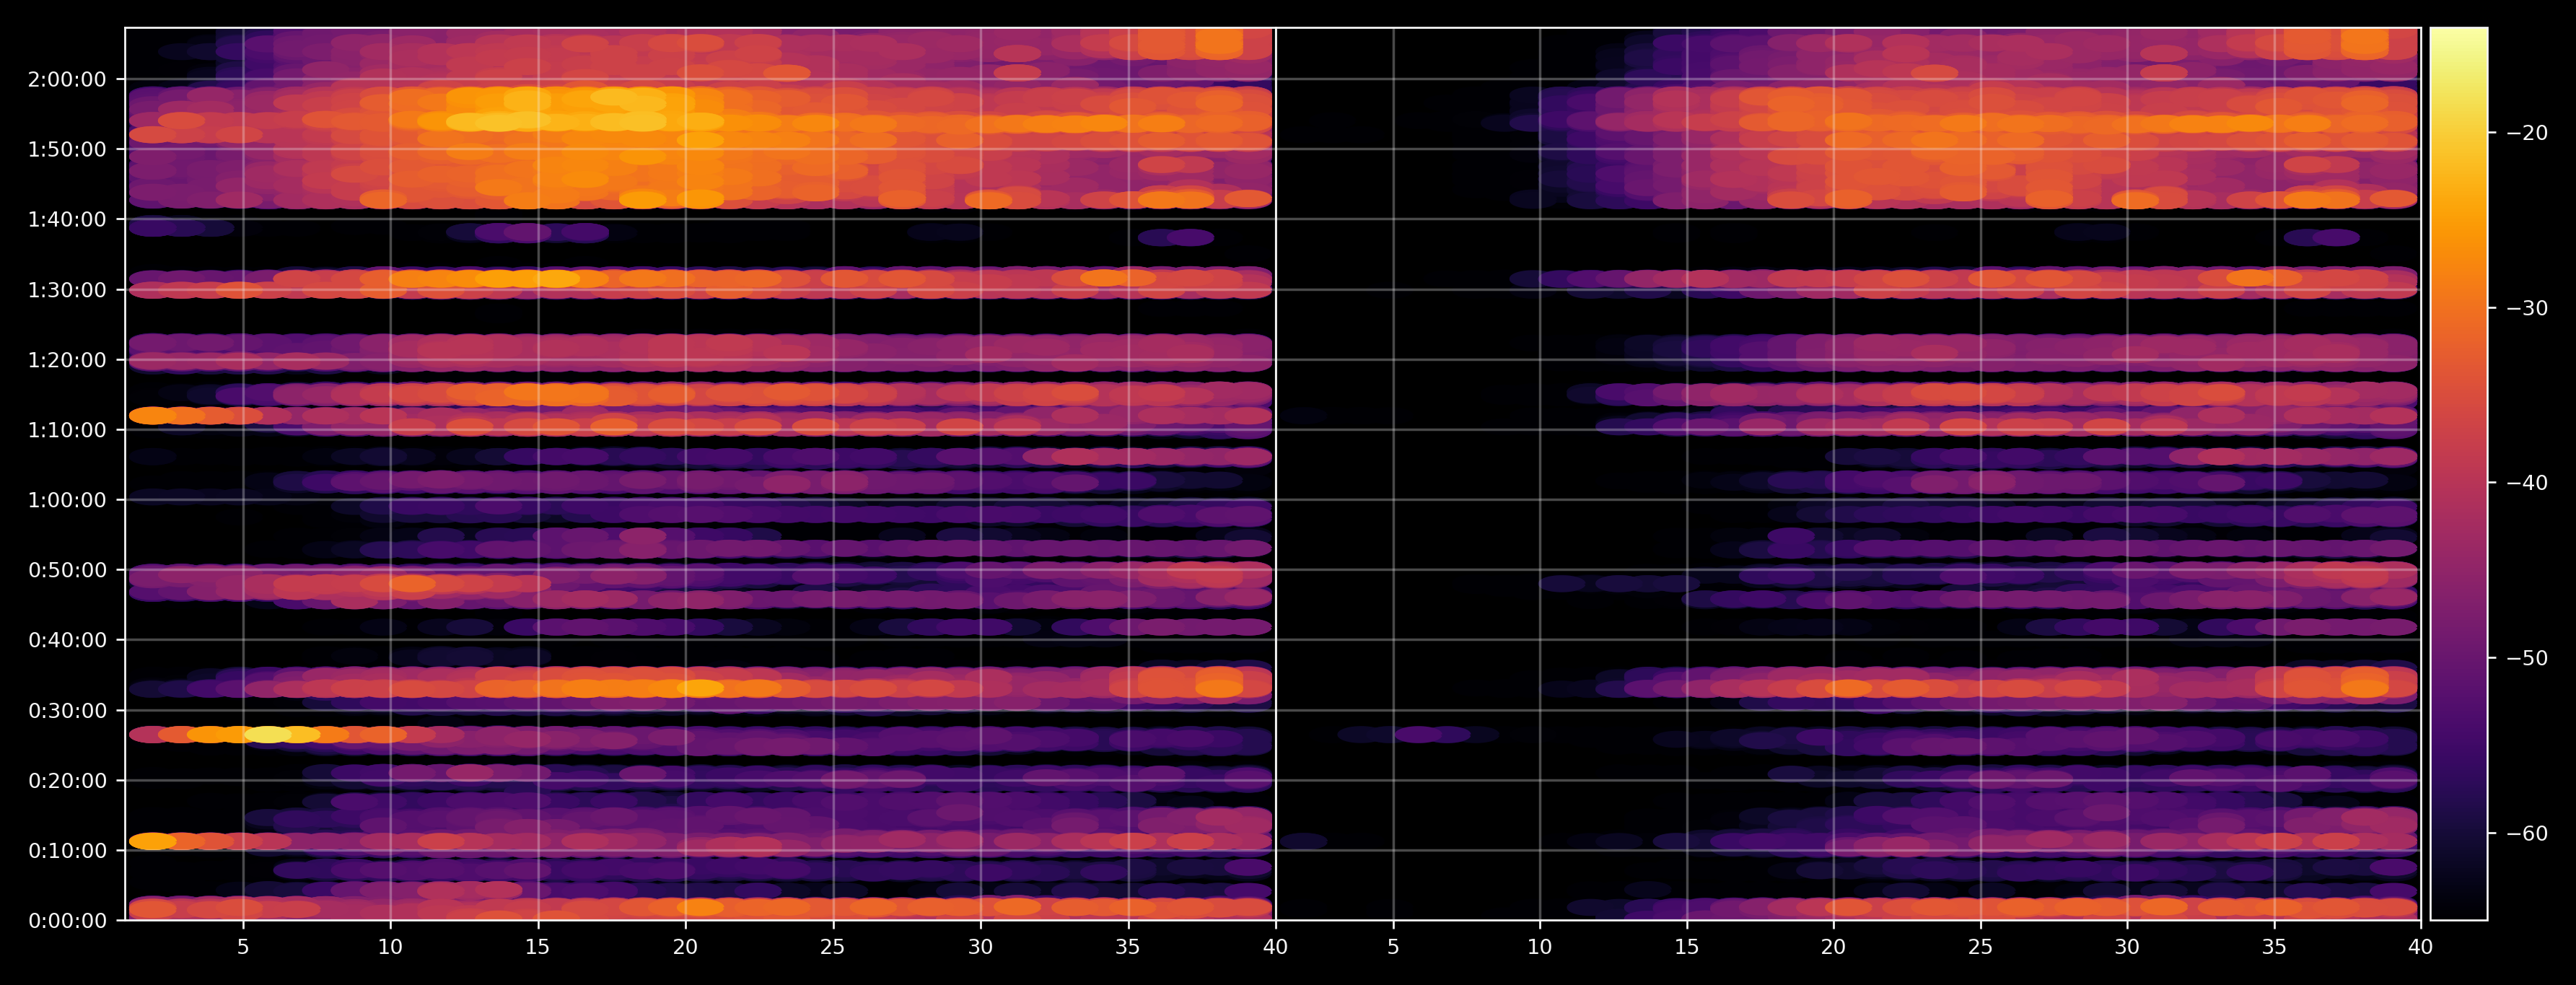Select the 0:20:00 y-axis tick label
This screenshot has height=985, width=2576.
point(67,781)
